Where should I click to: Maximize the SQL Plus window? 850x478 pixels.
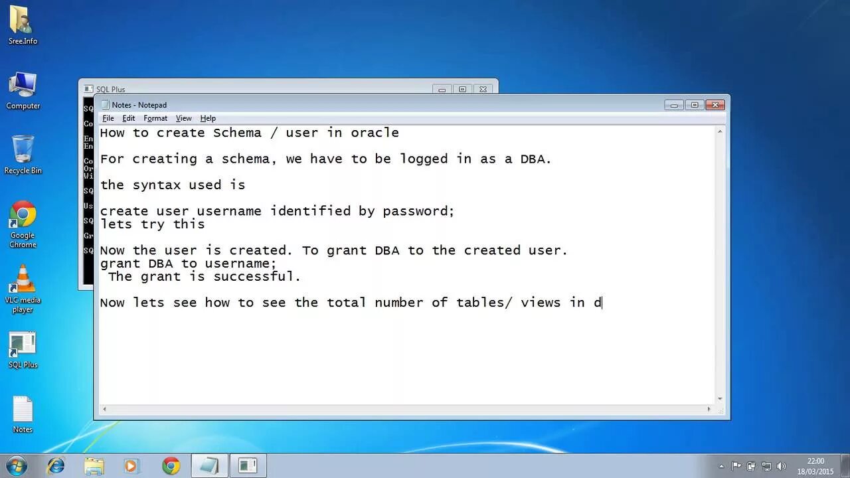[463, 89]
